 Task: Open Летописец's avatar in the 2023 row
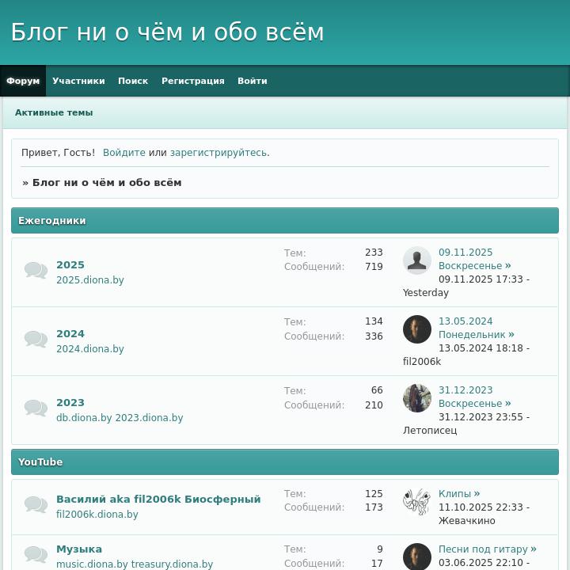[417, 398]
